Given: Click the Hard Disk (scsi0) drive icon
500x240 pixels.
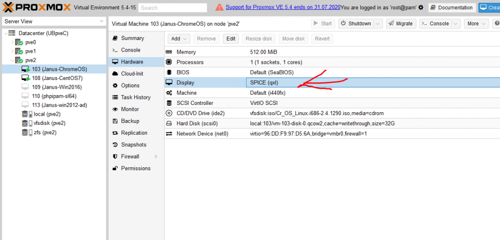Looking at the screenshot, I should 169,123.
